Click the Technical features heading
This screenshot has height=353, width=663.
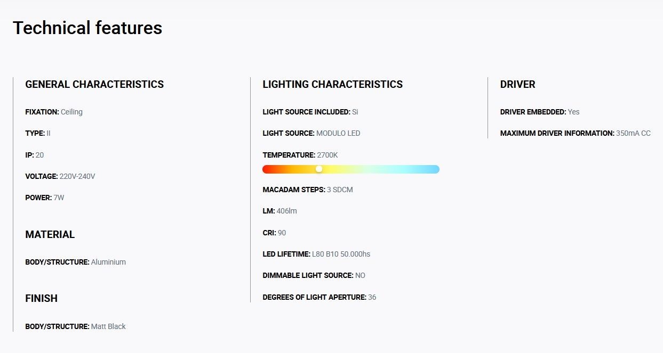[x=87, y=28]
